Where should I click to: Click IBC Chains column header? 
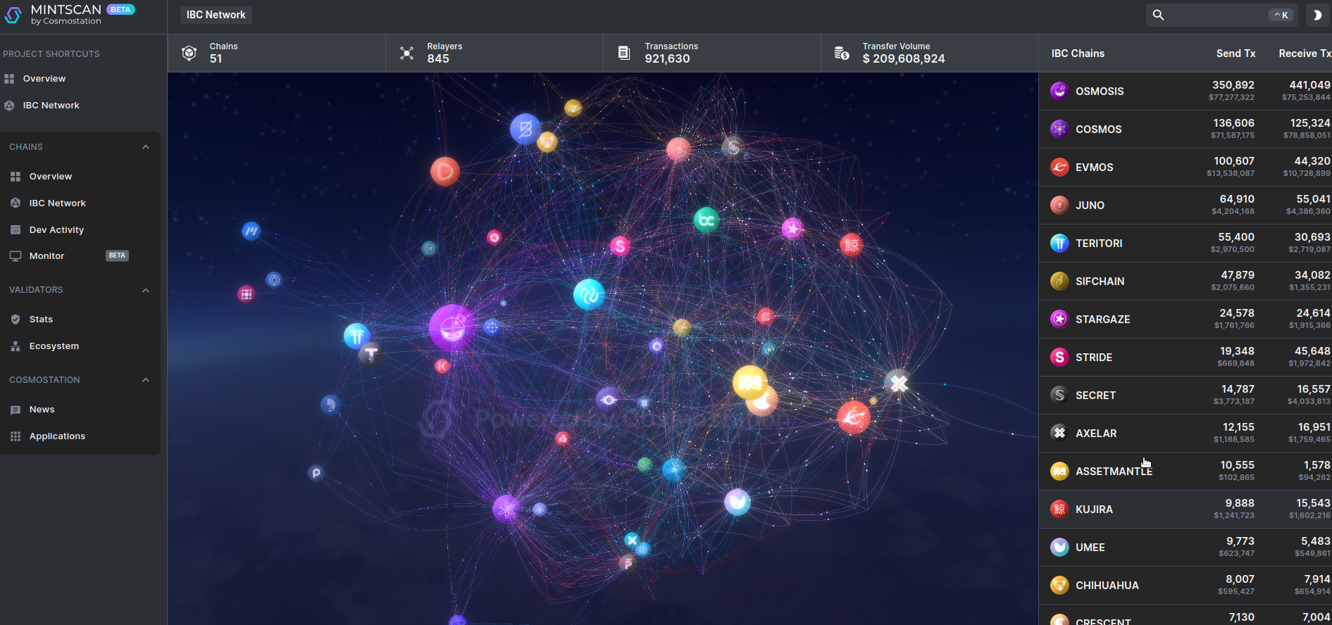[x=1078, y=53]
